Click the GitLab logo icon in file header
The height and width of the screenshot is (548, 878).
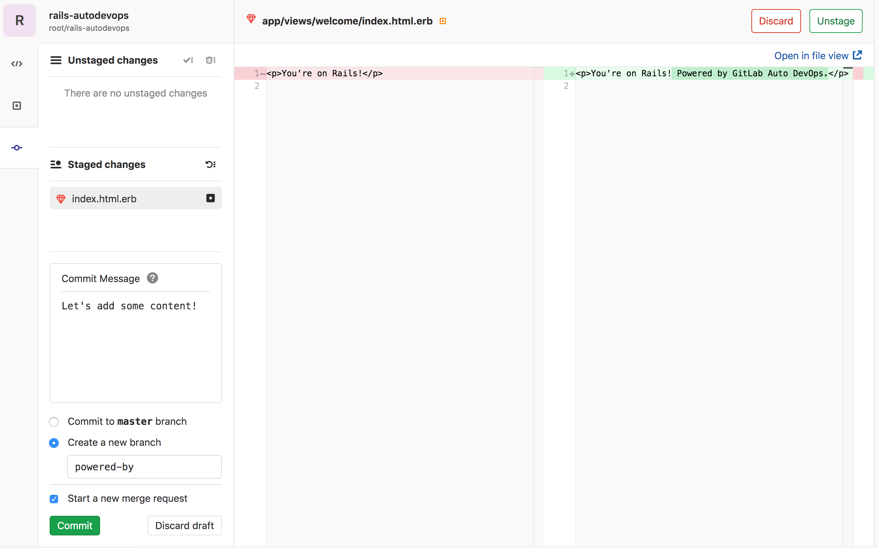click(251, 21)
